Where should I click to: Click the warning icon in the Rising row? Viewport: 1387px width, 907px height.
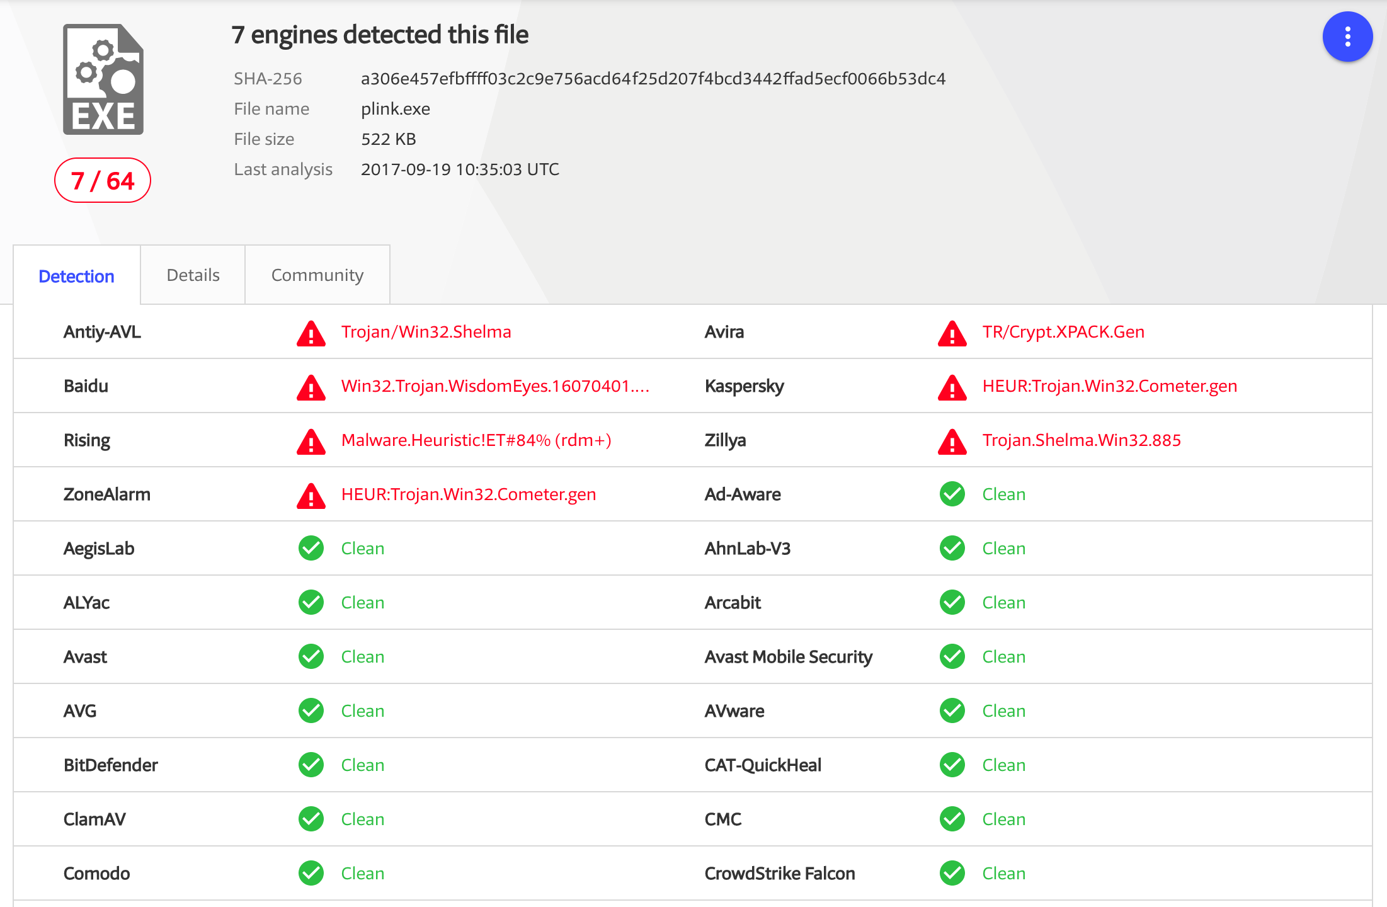tap(311, 442)
